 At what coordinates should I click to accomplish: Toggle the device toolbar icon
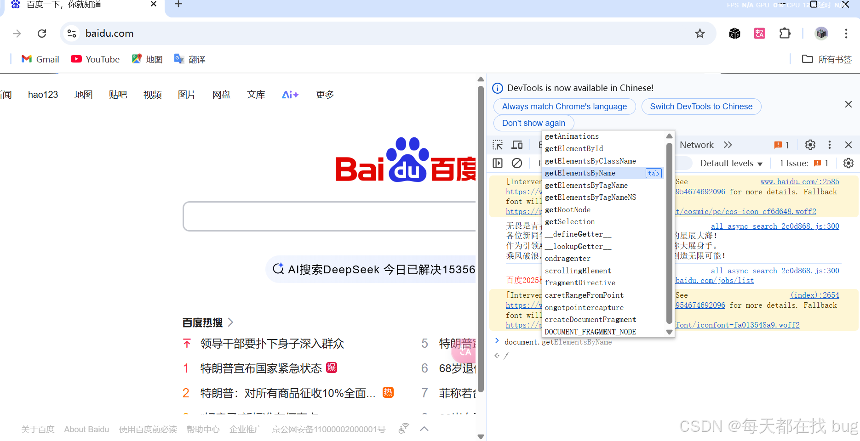(x=517, y=145)
